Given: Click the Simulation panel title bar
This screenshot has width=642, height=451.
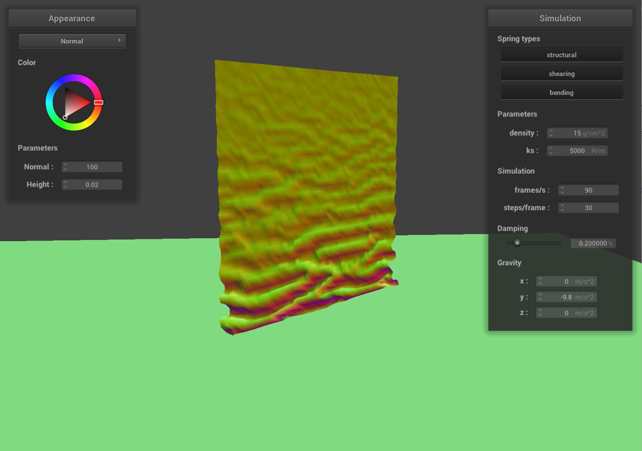Looking at the screenshot, I should 560,18.
